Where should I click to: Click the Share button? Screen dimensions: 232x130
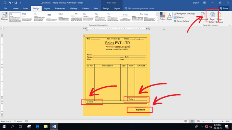[224, 8]
